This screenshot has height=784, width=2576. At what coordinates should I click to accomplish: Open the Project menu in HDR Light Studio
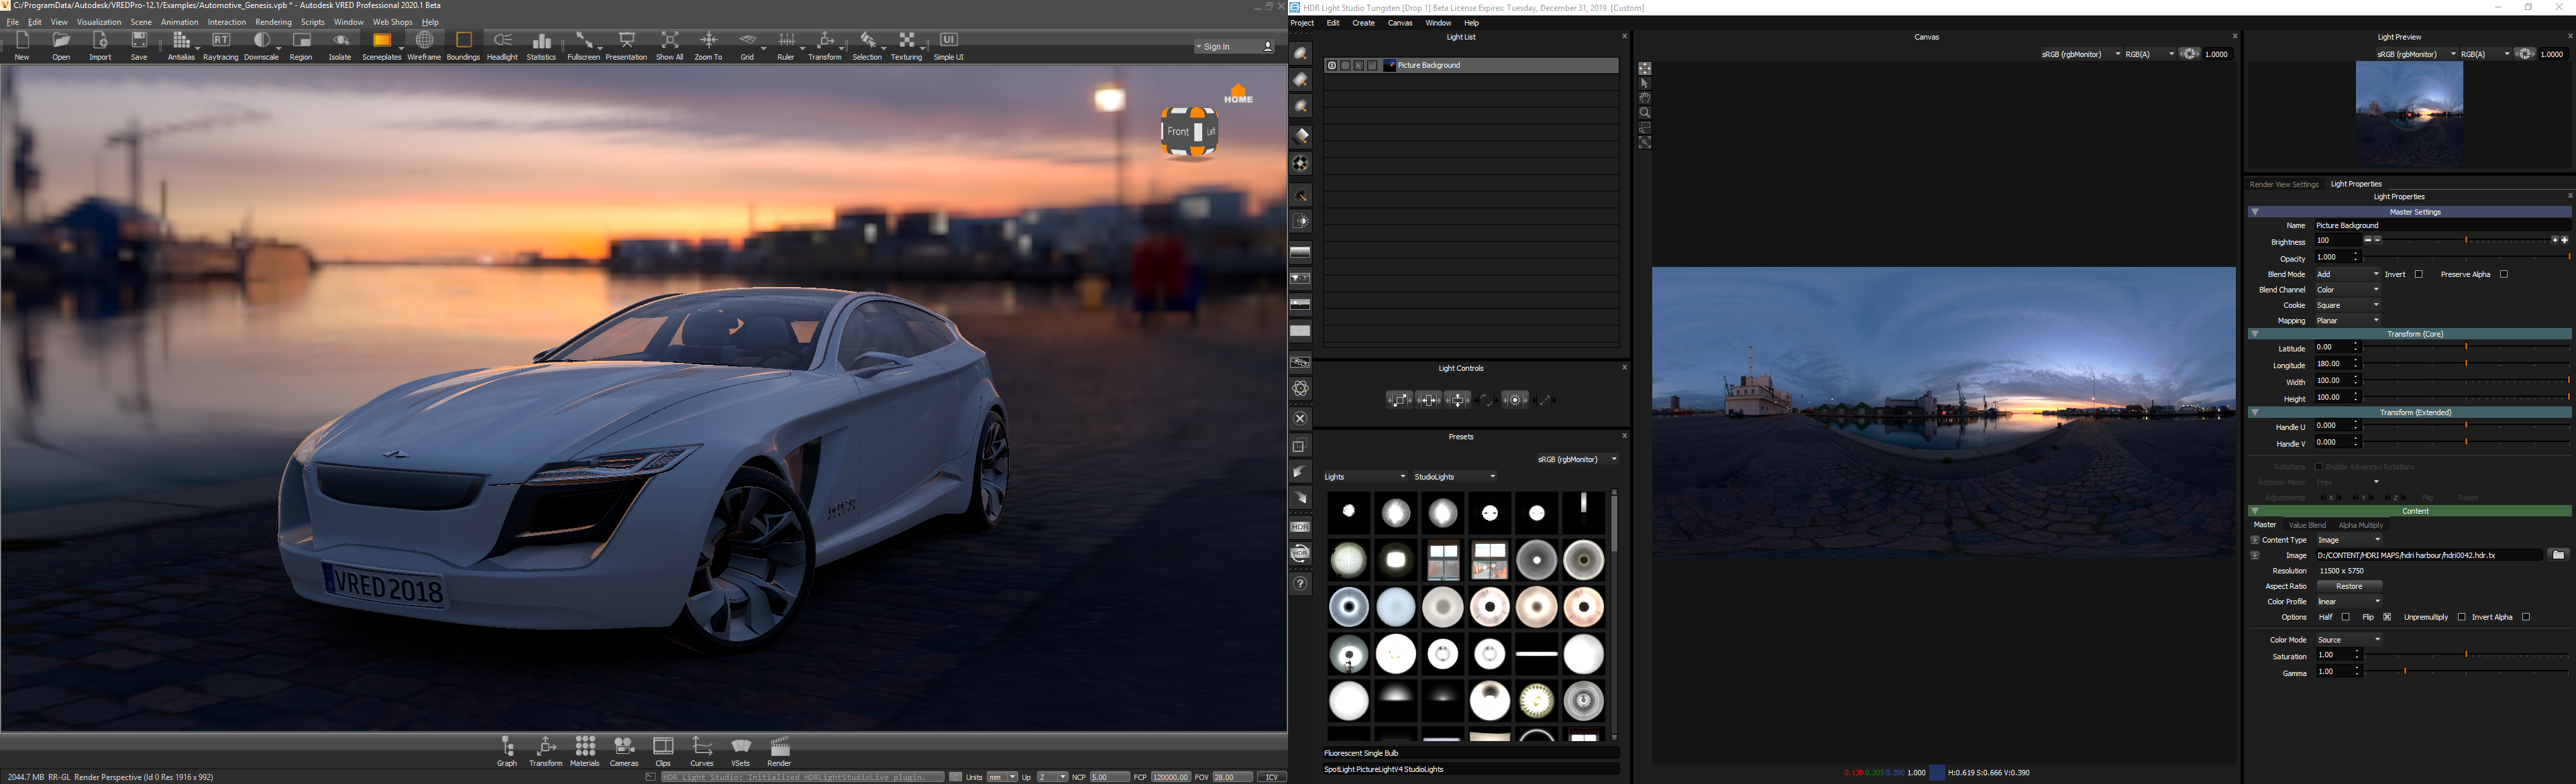coord(1302,23)
